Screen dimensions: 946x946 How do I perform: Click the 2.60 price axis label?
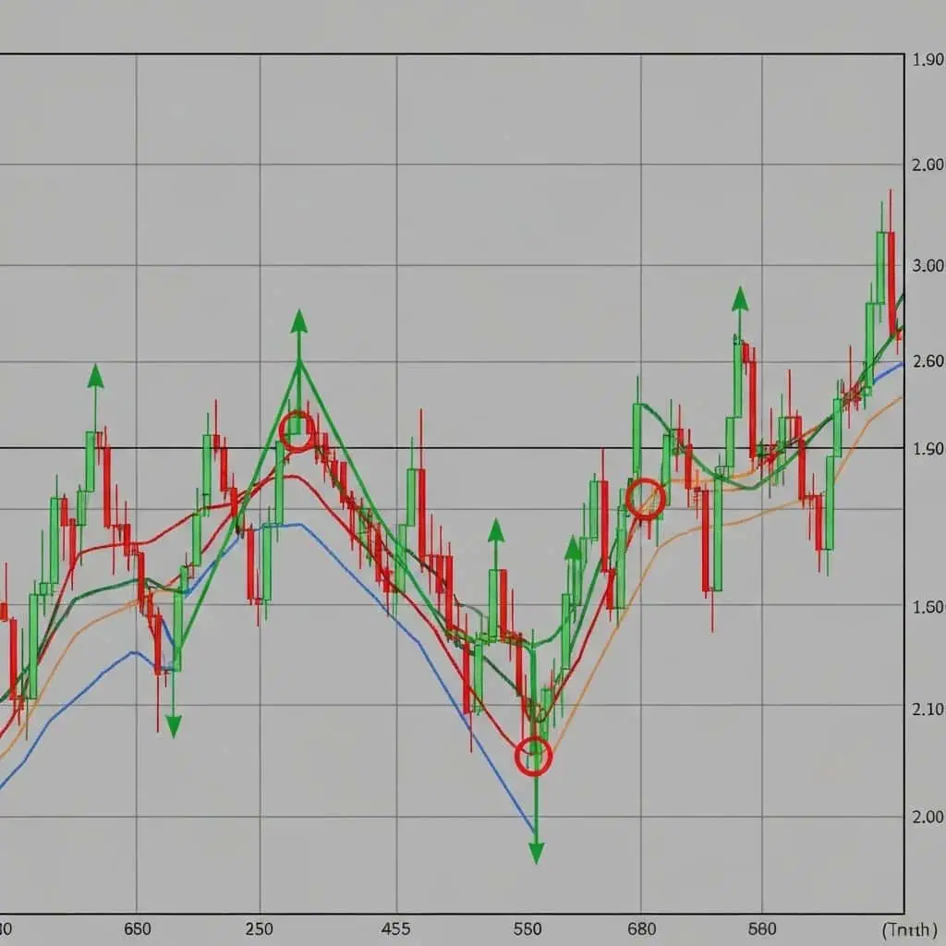[x=928, y=361]
